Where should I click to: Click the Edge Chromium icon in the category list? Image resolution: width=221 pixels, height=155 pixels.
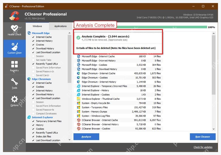tap(29, 79)
